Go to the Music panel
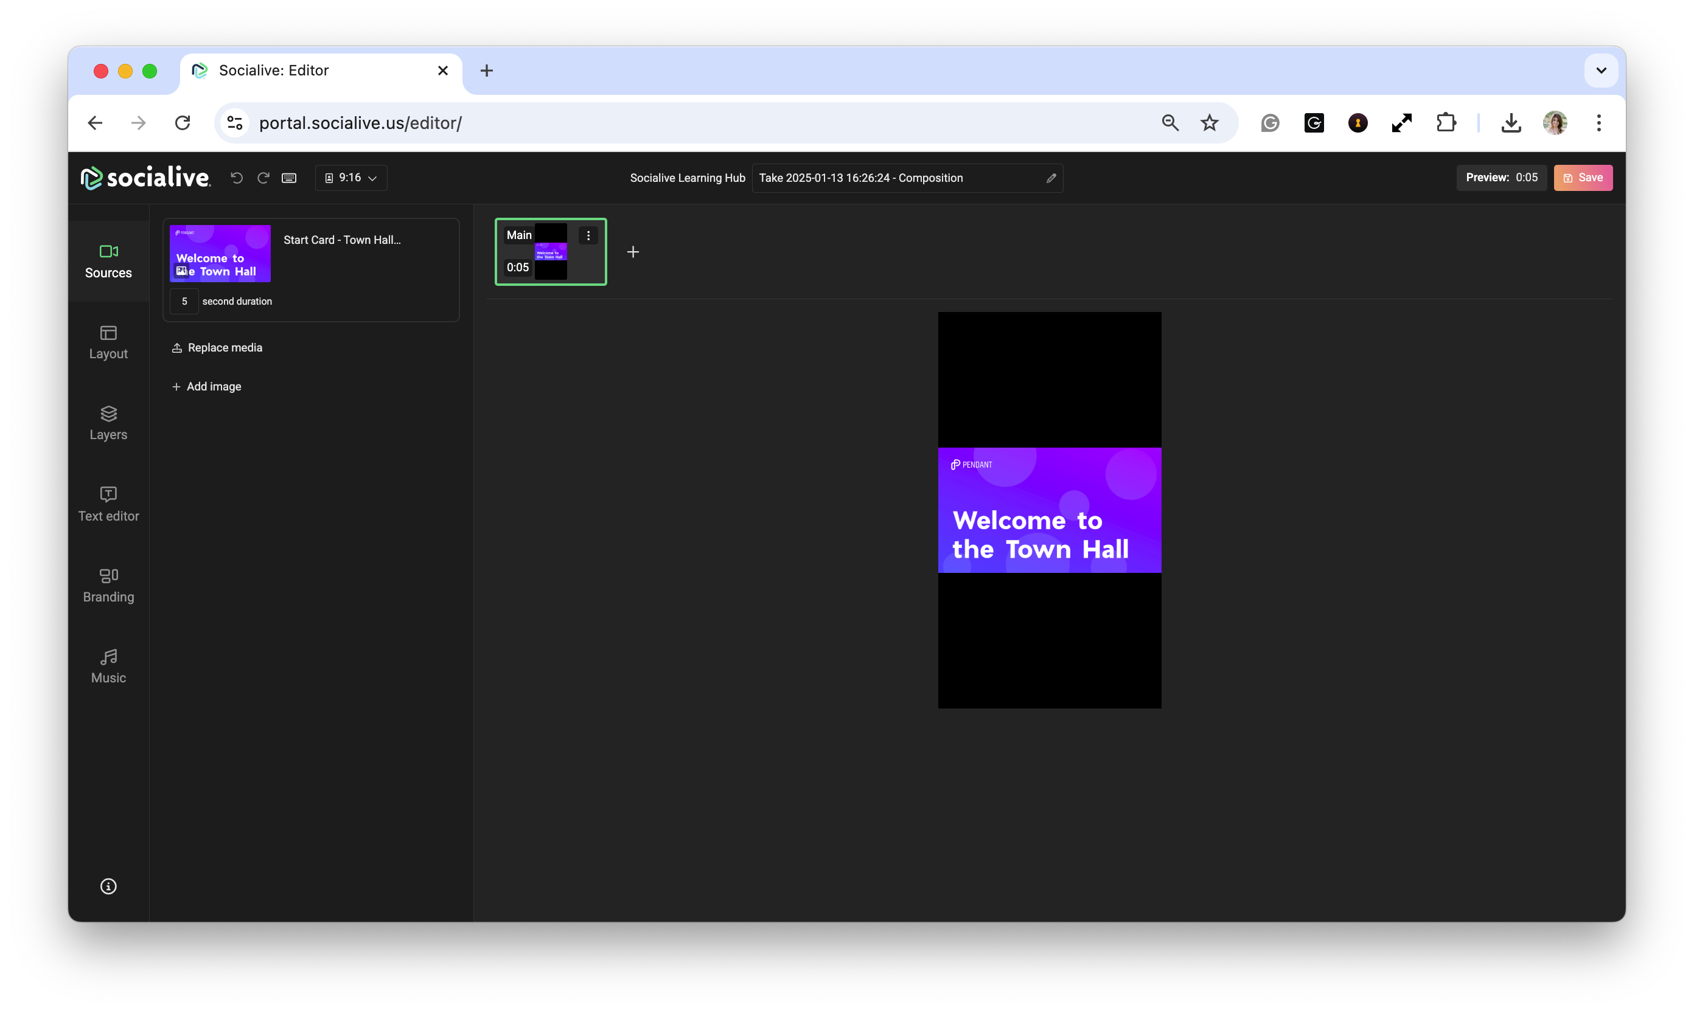 (x=108, y=667)
